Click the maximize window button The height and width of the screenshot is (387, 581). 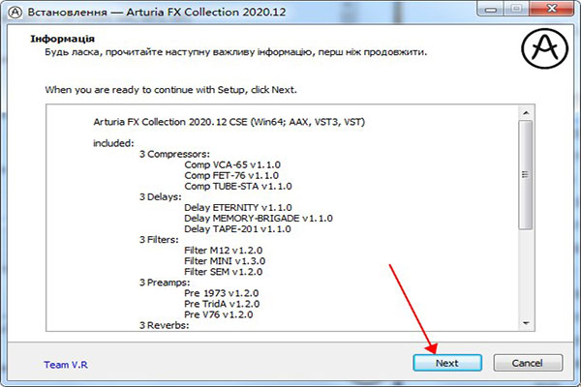point(516,9)
